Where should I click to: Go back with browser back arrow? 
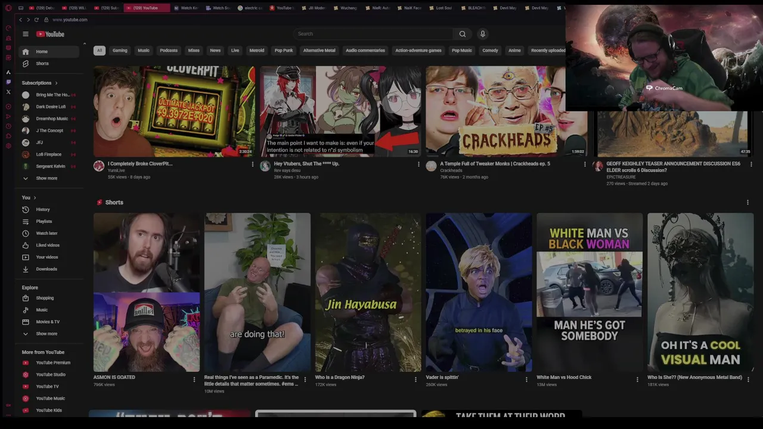20,20
